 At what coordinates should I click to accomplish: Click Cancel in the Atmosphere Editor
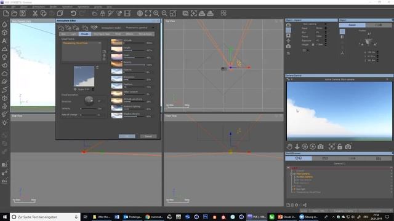[148, 136]
